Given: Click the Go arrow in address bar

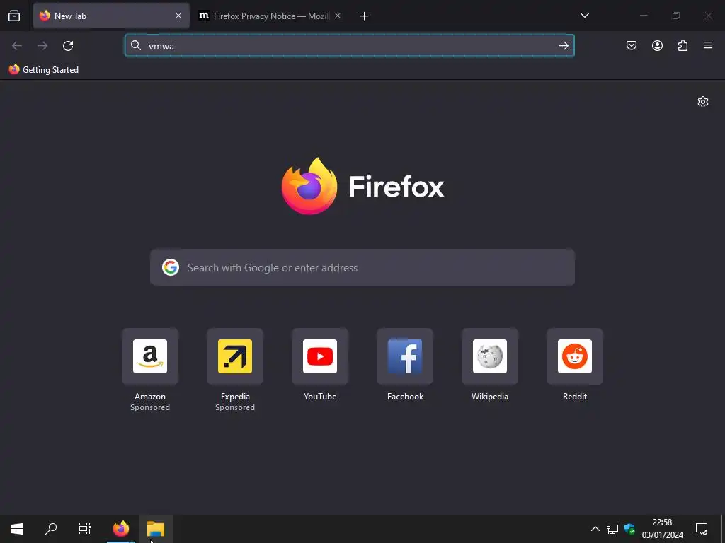Looking at the screenshot, I should [x=563, y=45].
